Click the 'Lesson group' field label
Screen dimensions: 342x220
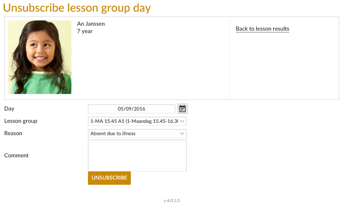point(21,121)
